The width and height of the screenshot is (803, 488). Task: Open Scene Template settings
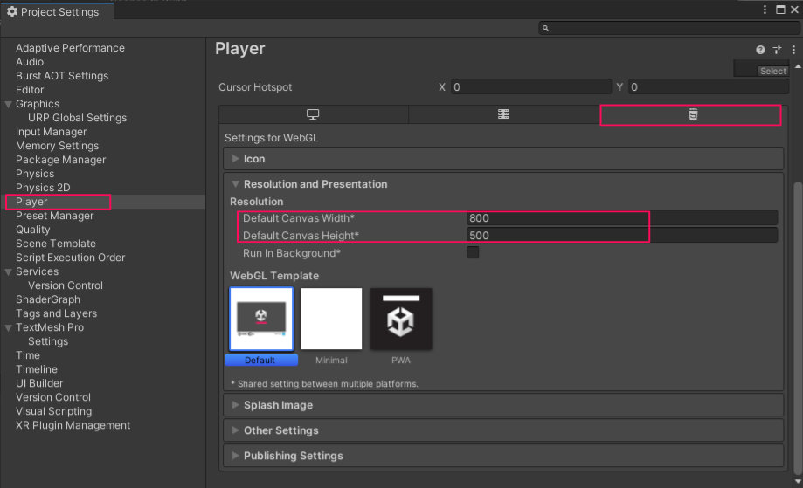point(56,244)
